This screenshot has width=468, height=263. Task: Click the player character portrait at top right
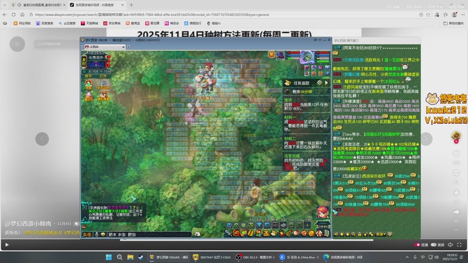[307, 56]
